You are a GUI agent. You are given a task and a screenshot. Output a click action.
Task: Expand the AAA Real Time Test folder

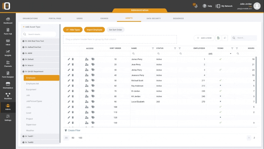[23, 41]
